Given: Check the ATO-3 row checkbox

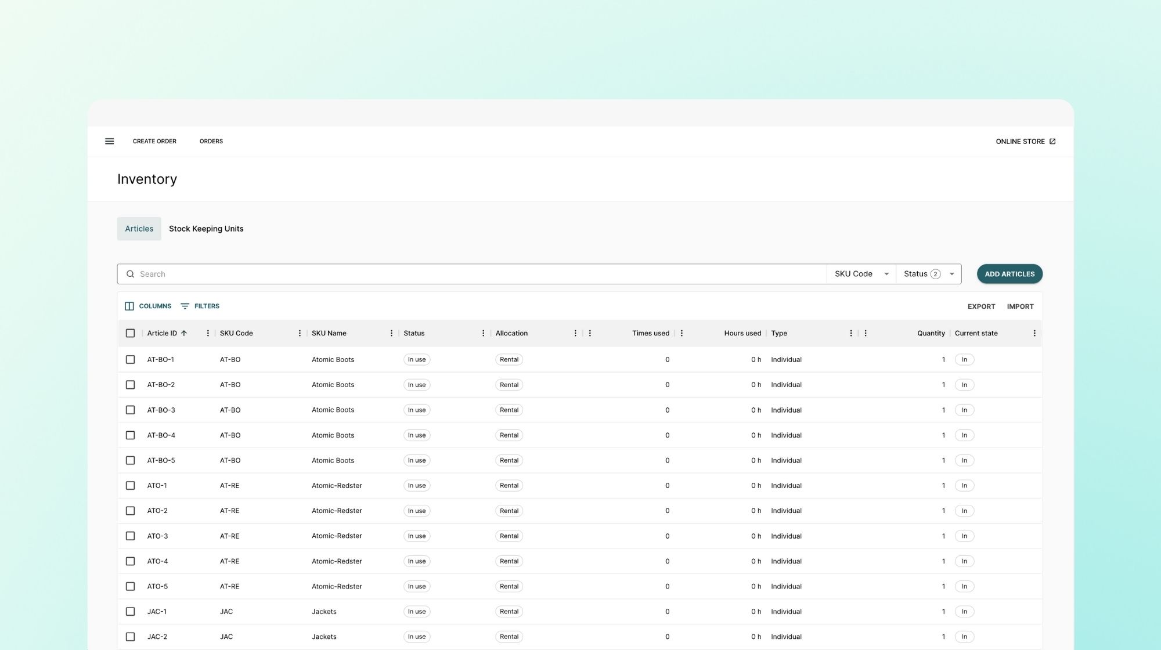Looking at the screenshot, I should pos(130,536).
